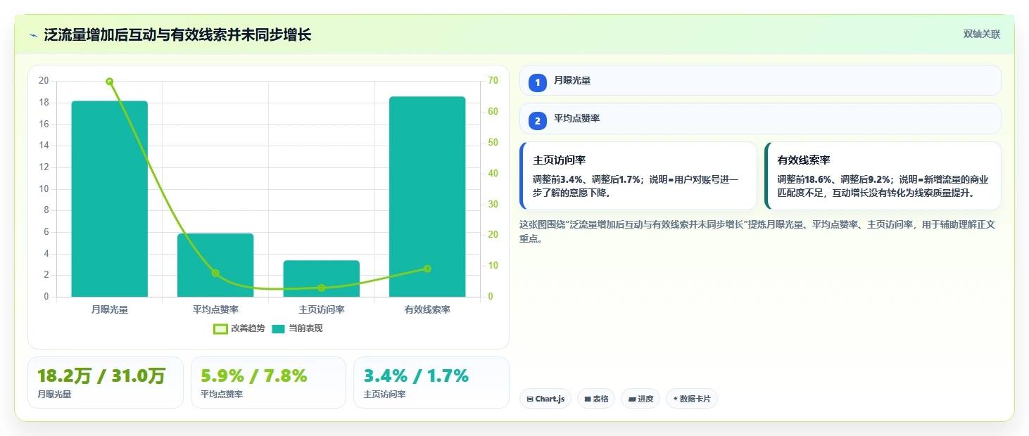Click the 改善趋势 green outline legend swatch
Viewport: 1029px width, 436px height.
click(220, 328)
